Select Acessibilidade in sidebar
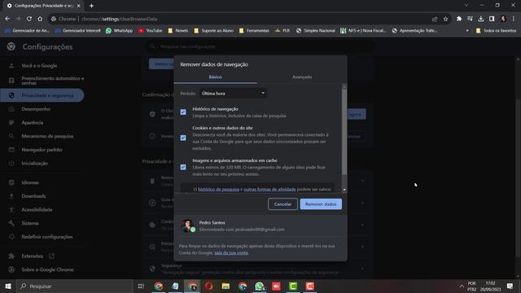 pyautogui.click(x=37, y=210)
